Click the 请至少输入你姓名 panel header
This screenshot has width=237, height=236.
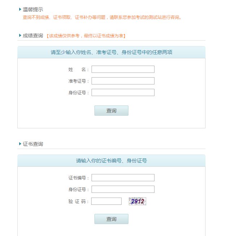click(111, 52)
